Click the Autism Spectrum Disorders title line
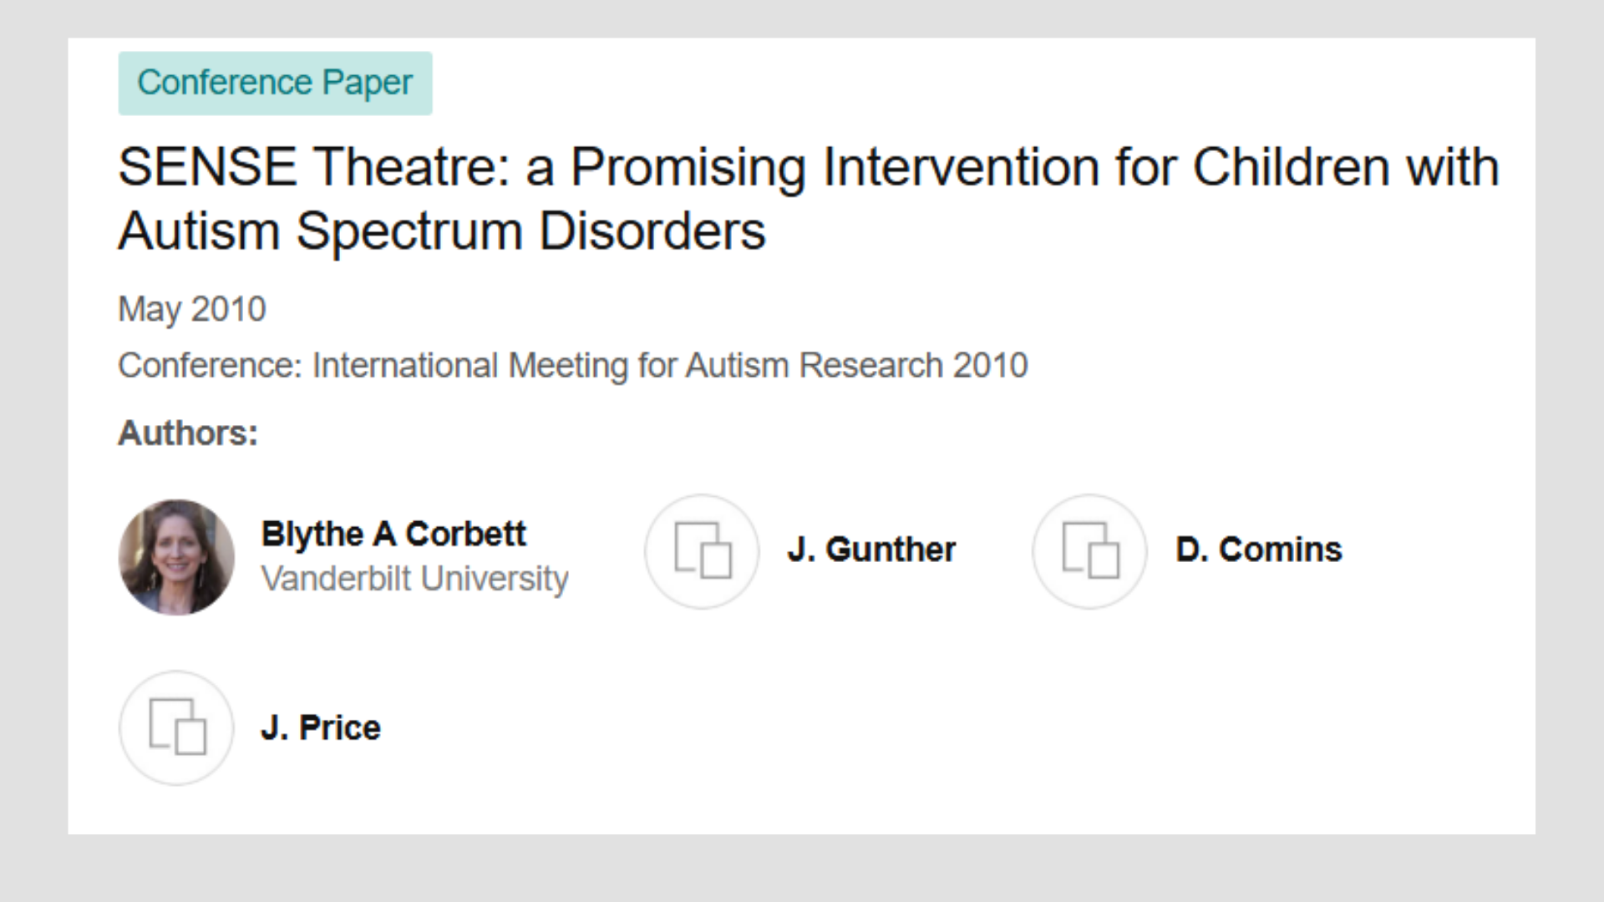Viewport: 1604px width, 902px height. [x=442, y=231]
